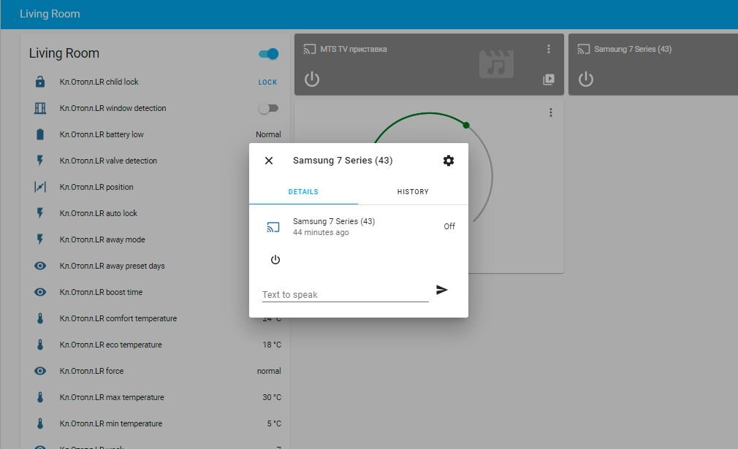Click 'Кл.Отопл.LR boost time' label

click(101, 293)
